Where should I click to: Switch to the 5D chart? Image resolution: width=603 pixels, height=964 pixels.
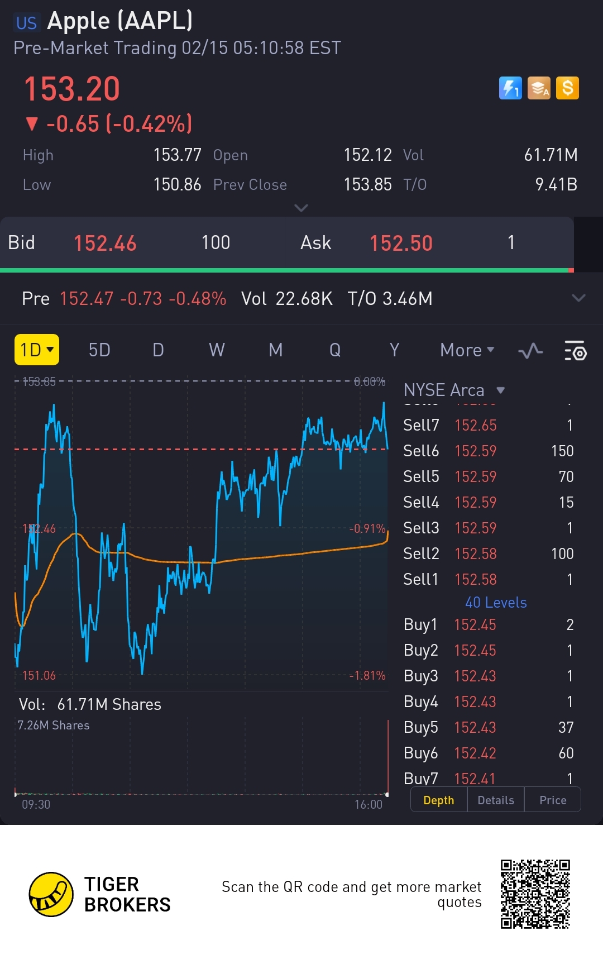99,350
